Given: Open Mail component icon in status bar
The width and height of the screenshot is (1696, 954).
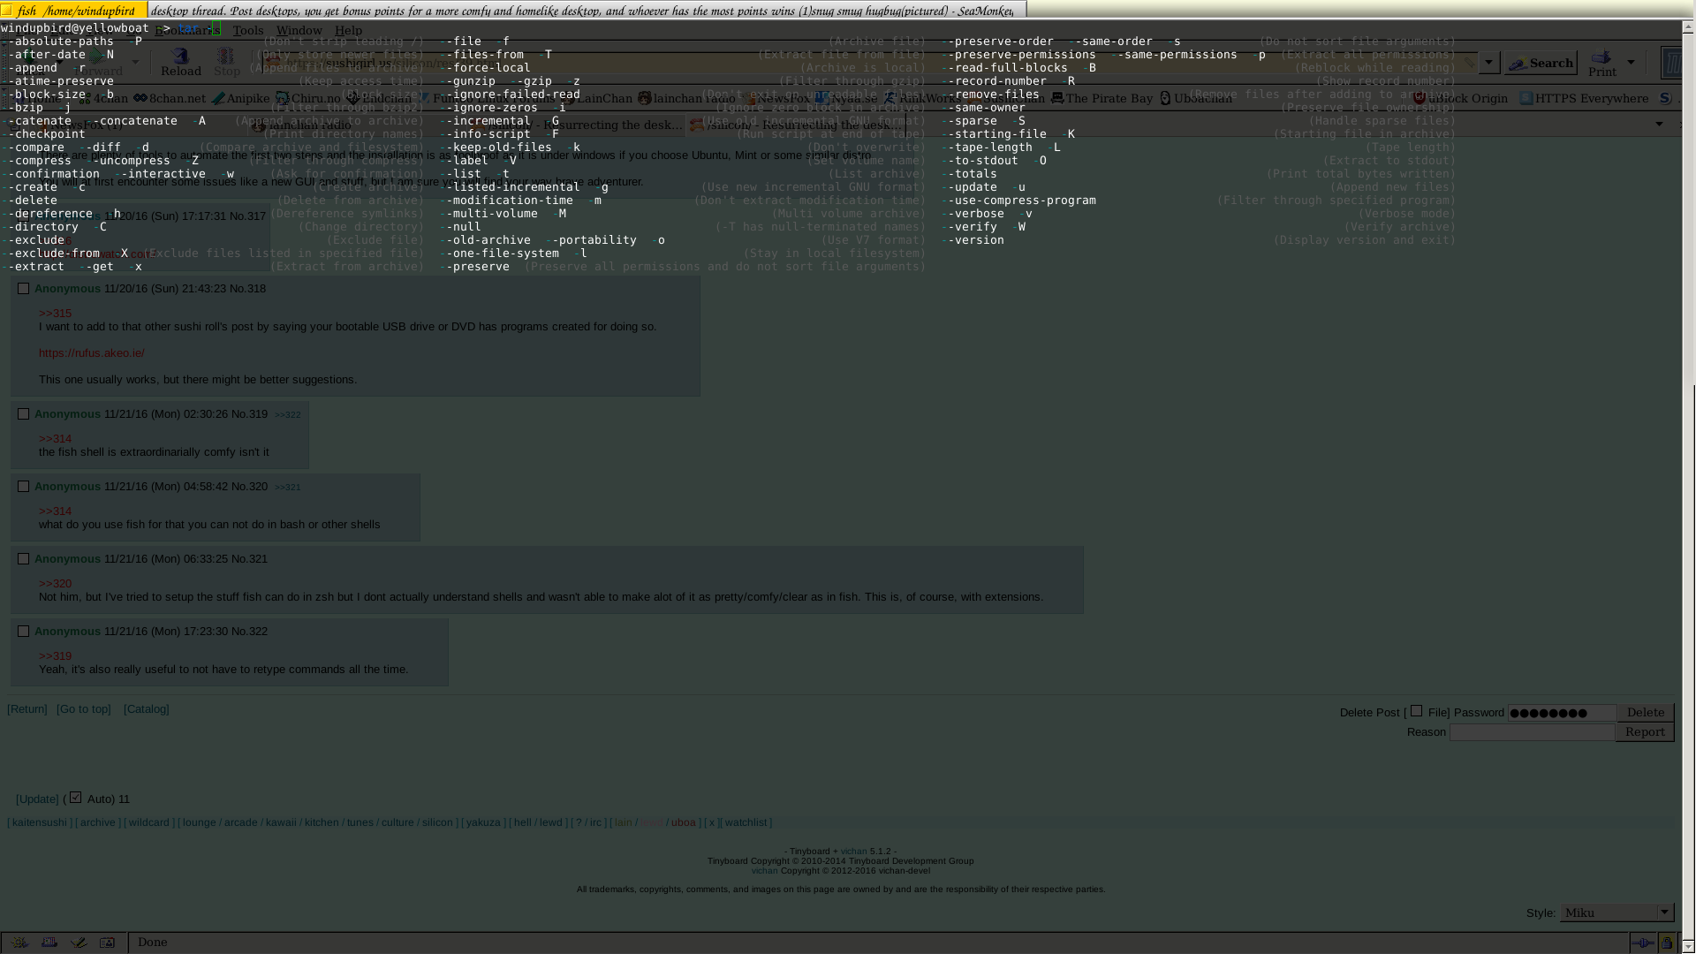Looking at the screenshot, I should (x=49, y=943).
